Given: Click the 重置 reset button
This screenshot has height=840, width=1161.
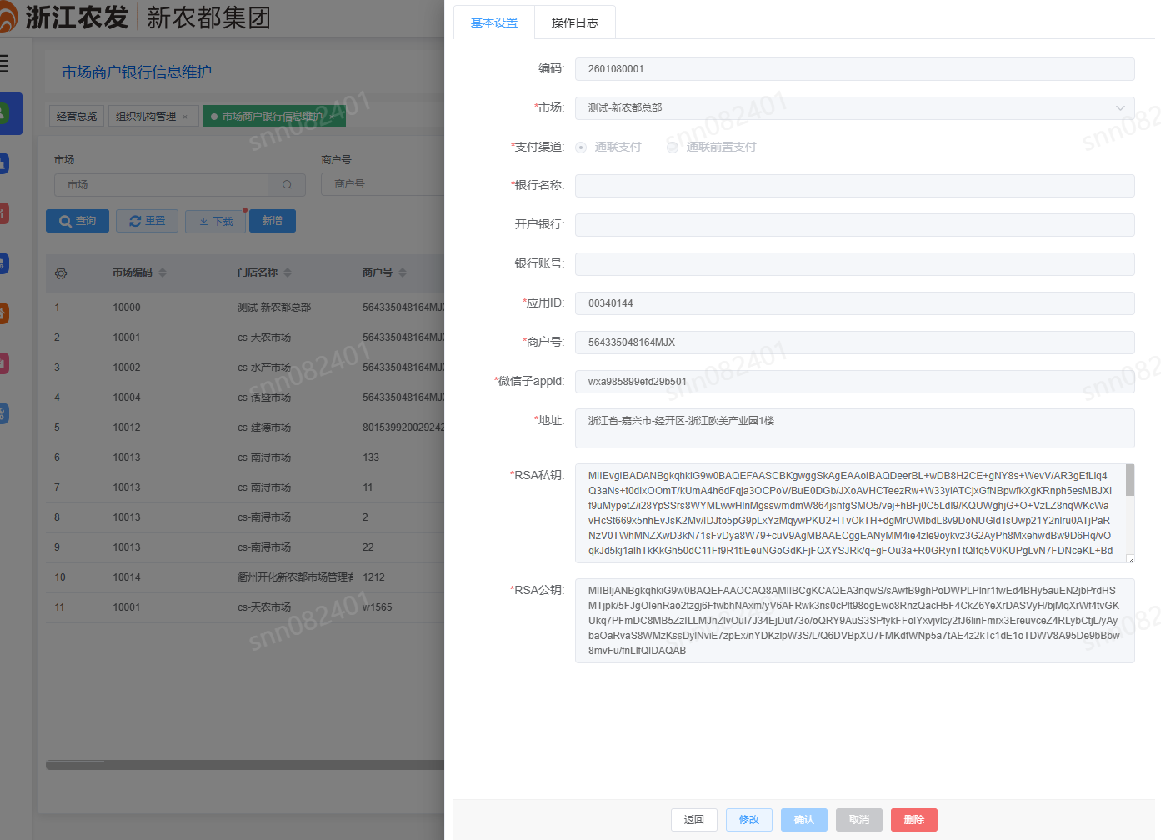Looking at the screenshot, I should coord(147,221).
